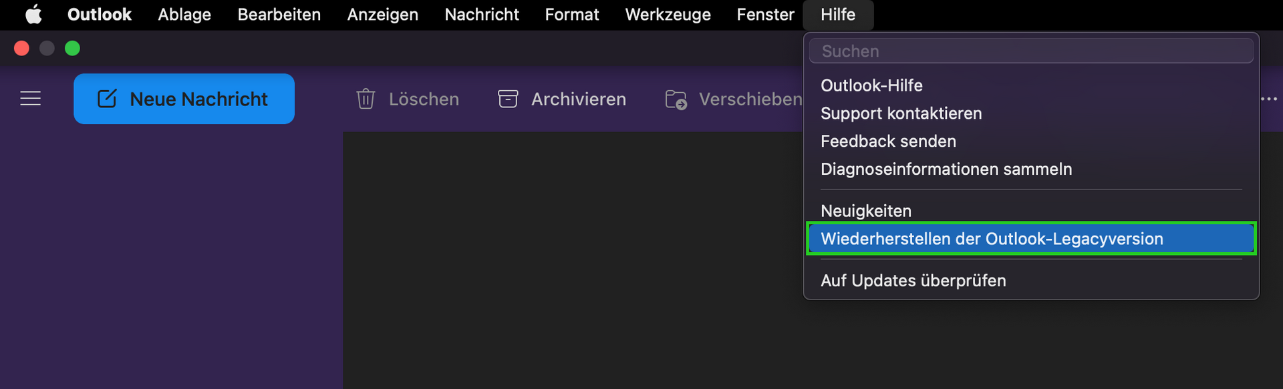Open the Anzeigen menu
This screenshot has height=389, width=1283.
pyautogui.click(x=383, y=14)
